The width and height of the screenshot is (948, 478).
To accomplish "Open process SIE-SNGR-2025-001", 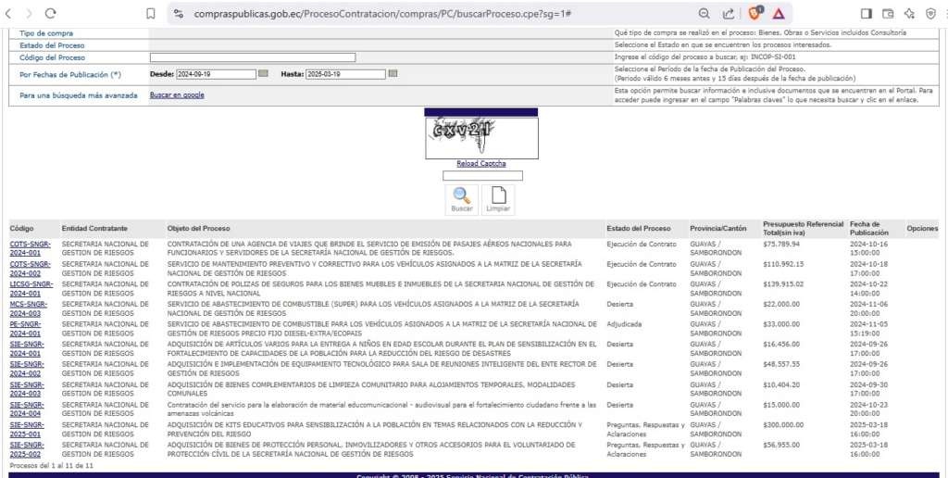I will click(x=27, y=429).
